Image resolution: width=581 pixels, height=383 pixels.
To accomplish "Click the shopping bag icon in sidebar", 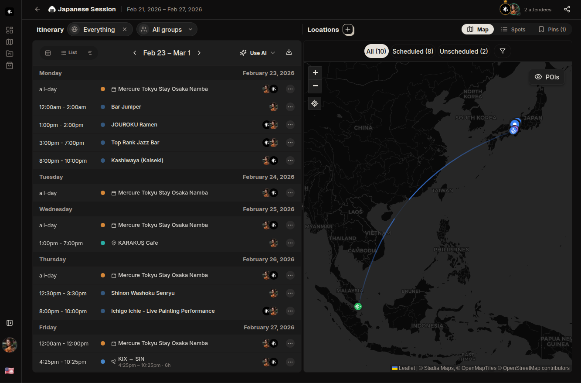I will (x=9, y=65).
